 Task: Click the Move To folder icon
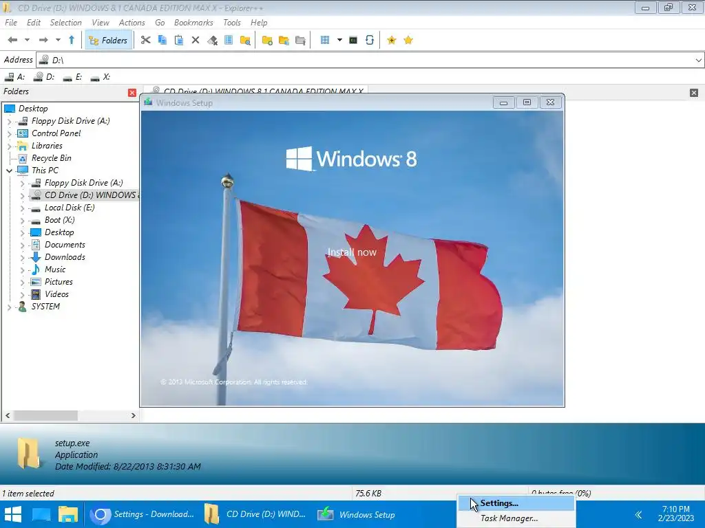[300, 40]
